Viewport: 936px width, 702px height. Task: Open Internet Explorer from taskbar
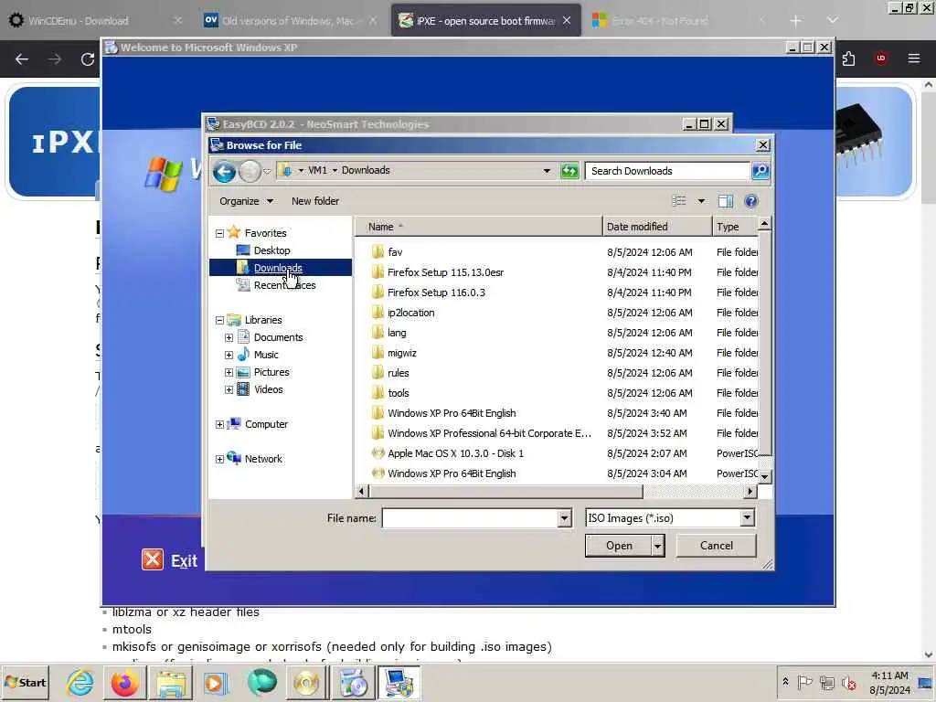[80, 682]
